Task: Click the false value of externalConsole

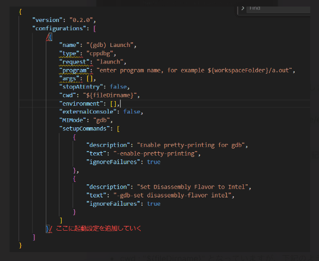Action: click(132, 112)
